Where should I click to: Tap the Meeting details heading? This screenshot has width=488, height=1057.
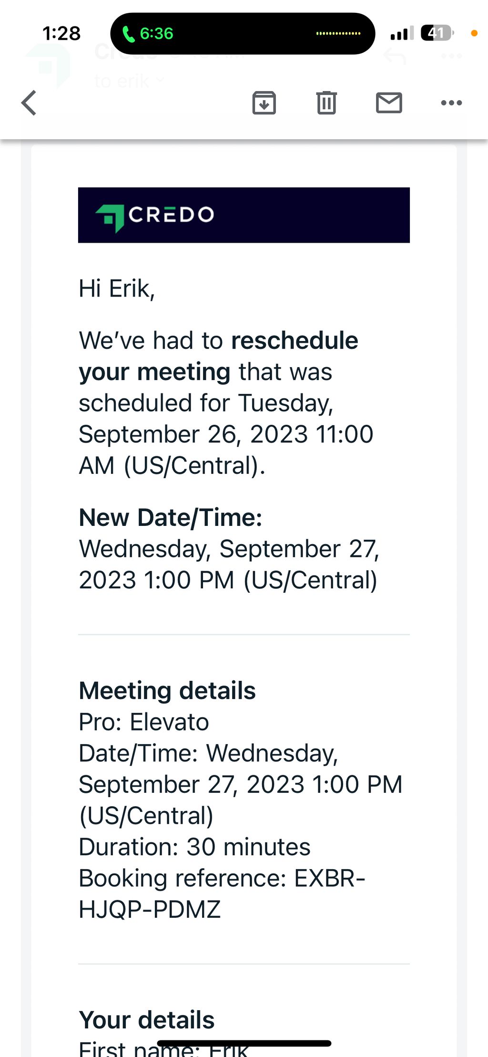(x=167, y=690)
